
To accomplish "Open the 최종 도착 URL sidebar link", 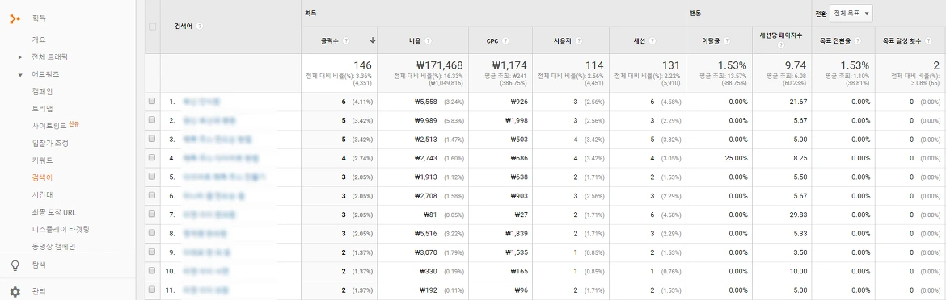I will pos(53,212).
